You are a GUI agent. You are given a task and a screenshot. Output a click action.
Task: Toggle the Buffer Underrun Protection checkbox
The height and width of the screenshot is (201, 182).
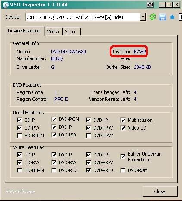tap(123, 156)
